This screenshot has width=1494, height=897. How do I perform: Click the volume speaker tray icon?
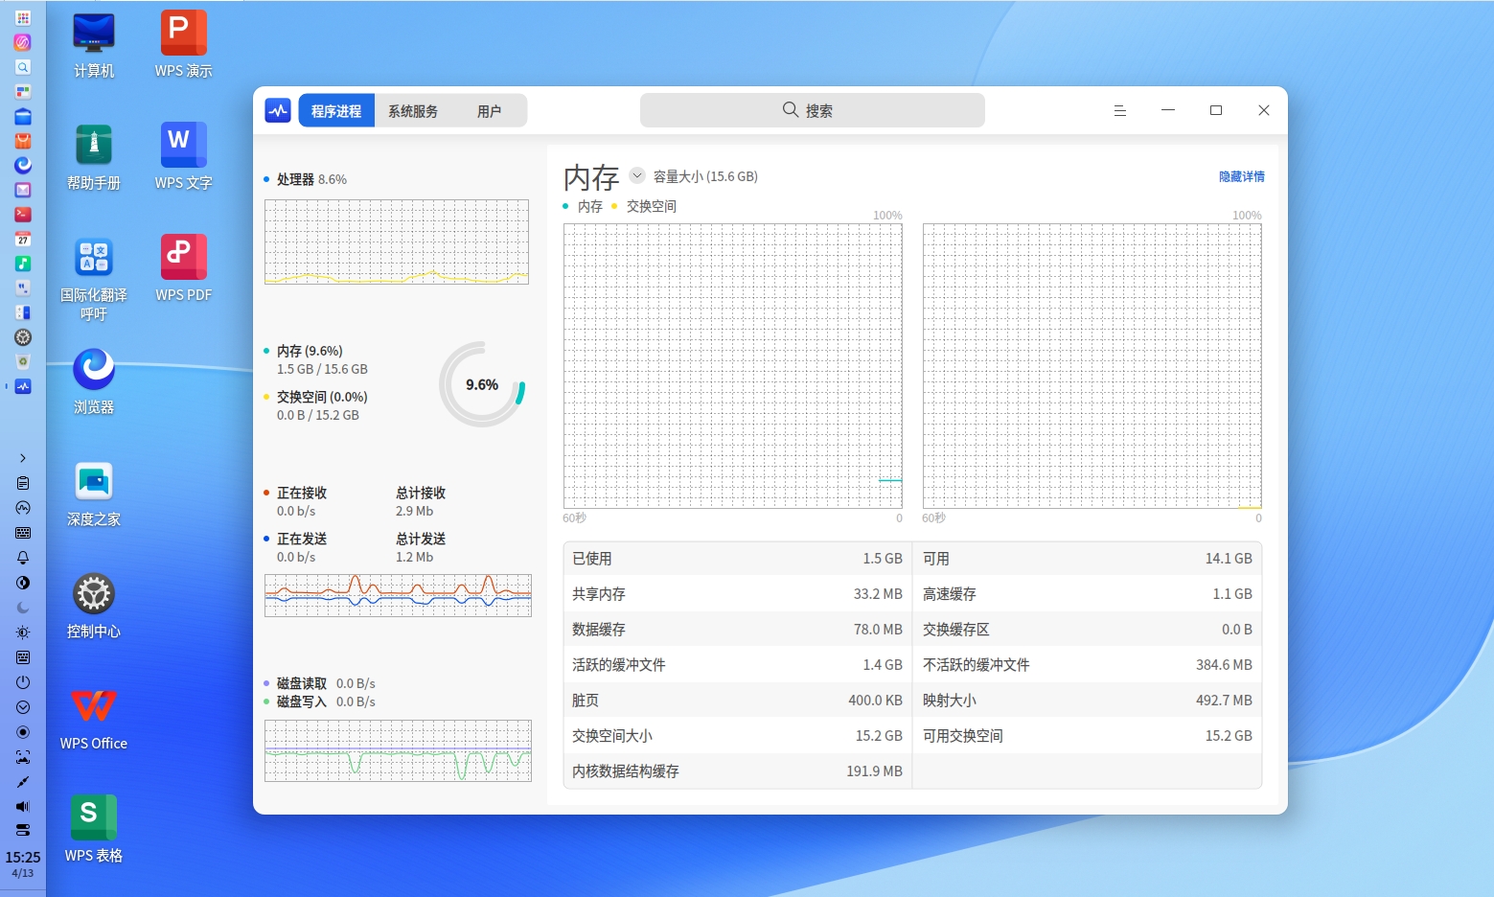23,806
